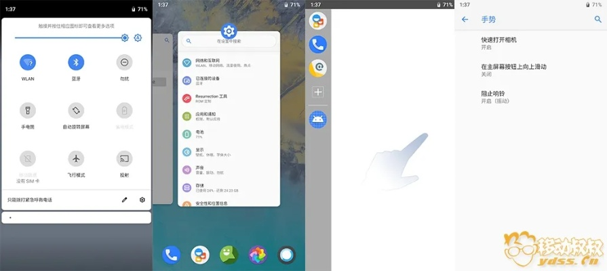The height and width of the screenshot is (271, 607).
Task: Toggle the mobile data tile marked 没有 SIM 卡
Action: click(28, 159)
